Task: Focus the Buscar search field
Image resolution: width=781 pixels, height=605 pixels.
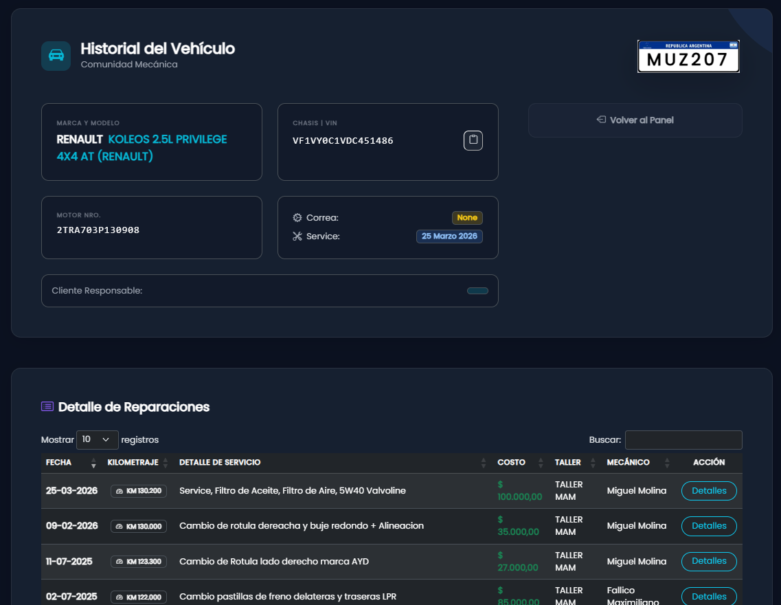Action: 683,440
